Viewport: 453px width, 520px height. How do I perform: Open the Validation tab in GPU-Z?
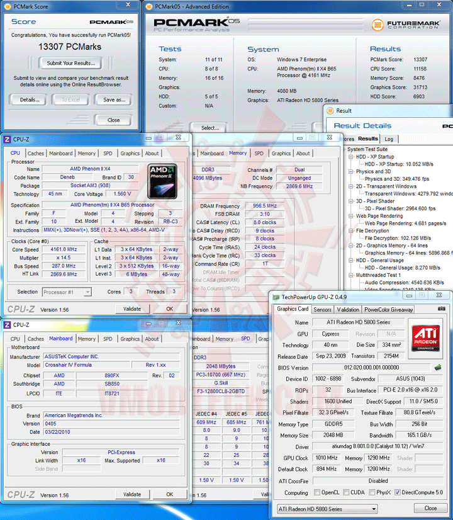click(x=348, y=309)
